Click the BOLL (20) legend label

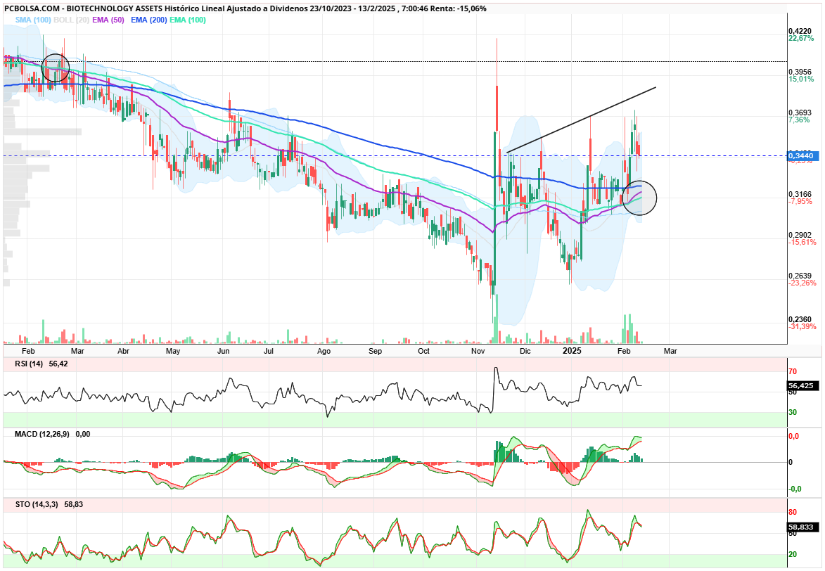pyautogui.click(x=72, y=20)
